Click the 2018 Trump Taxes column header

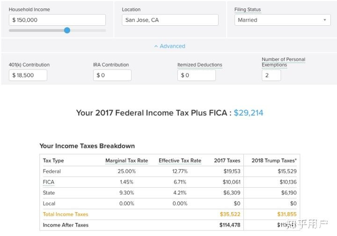tap(274, 161)
